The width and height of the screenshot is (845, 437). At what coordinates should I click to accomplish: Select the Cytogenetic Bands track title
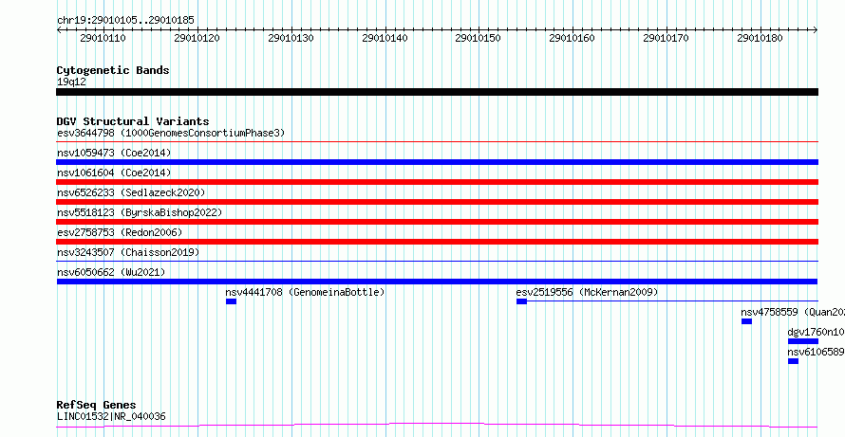(113, 70)
